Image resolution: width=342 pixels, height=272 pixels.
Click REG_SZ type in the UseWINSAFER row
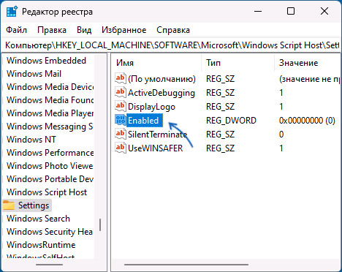(x=220, y=148)
